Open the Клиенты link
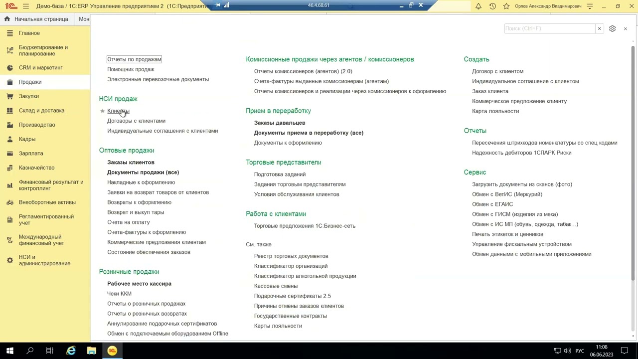This screenshot has width=638, height=359. 118,111
